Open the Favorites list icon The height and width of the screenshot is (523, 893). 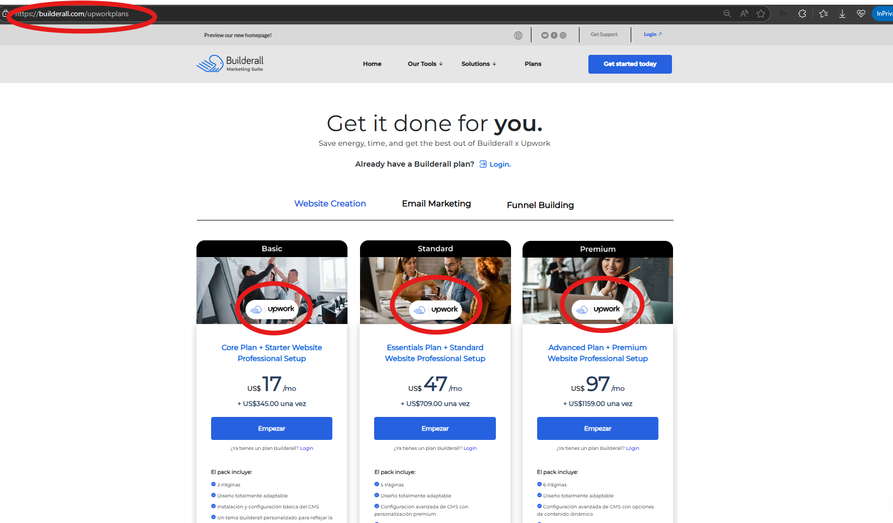[824, 14]
